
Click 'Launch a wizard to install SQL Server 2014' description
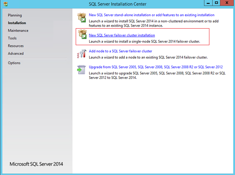154,23
